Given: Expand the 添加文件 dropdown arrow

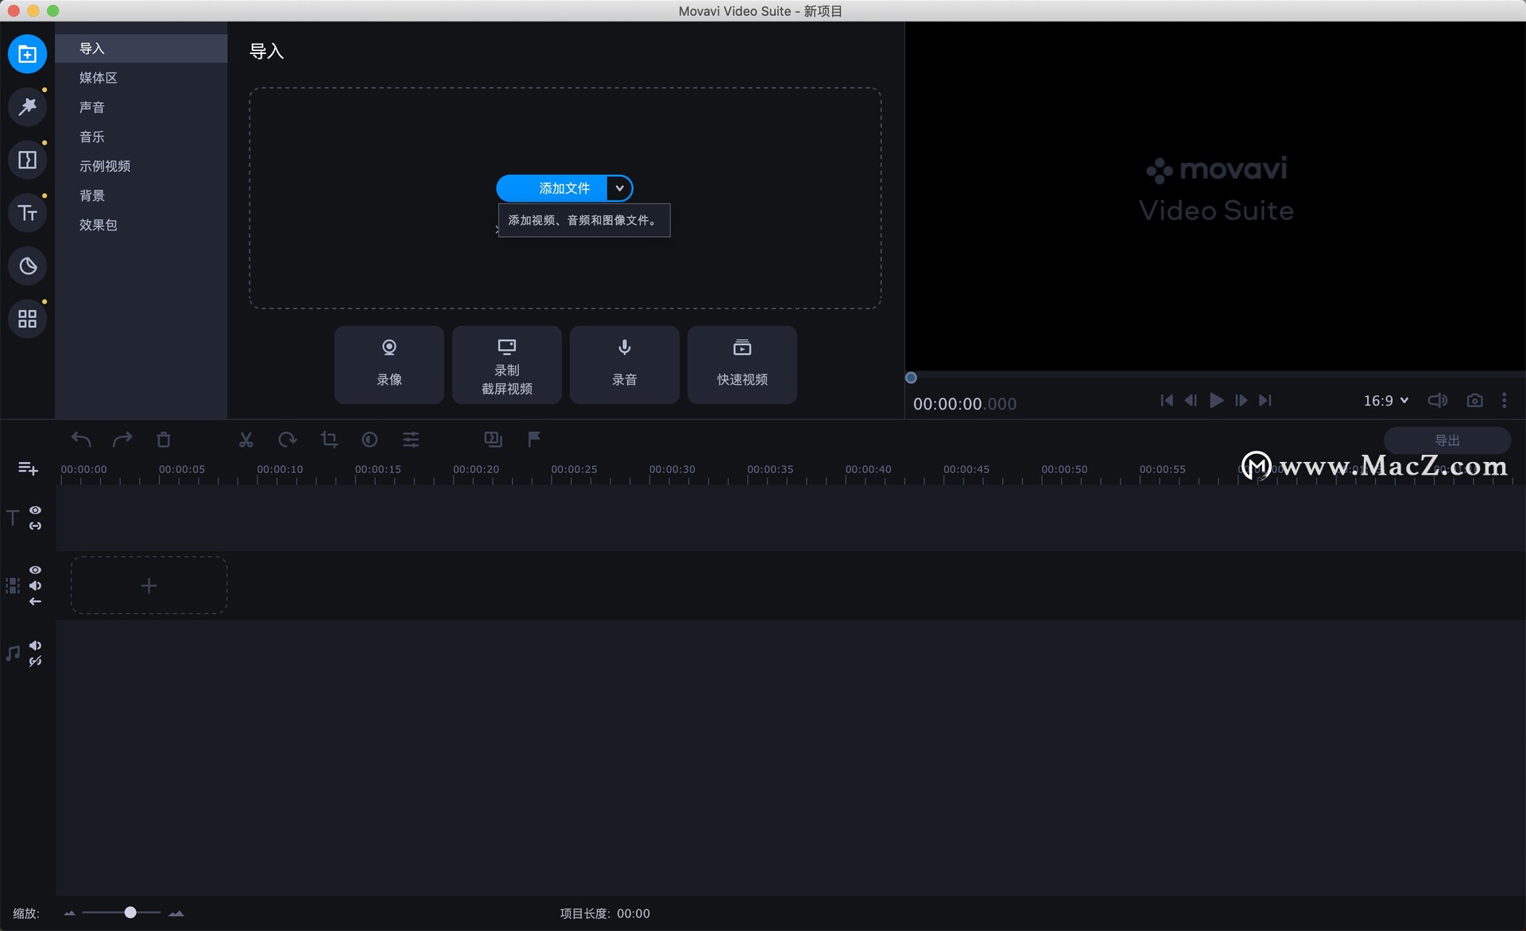Looking at the screenshot, I should pyautogui.click(x=619, y=188).
